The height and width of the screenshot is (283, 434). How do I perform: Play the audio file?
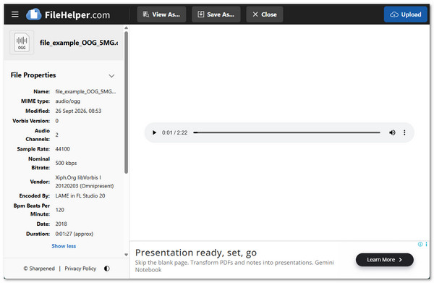coord(154,132)
